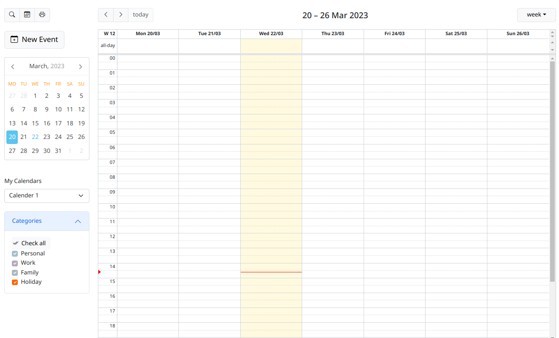559x338 pixels.
Task: Toggle the Holiday category off
Action: pos(14,282)
